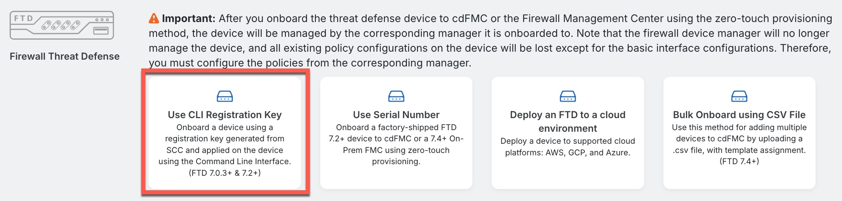The height and width of the screenshot is (201, 842).
Task: Click the drive icon above Bulk Onboard
Action: [739, 96]
